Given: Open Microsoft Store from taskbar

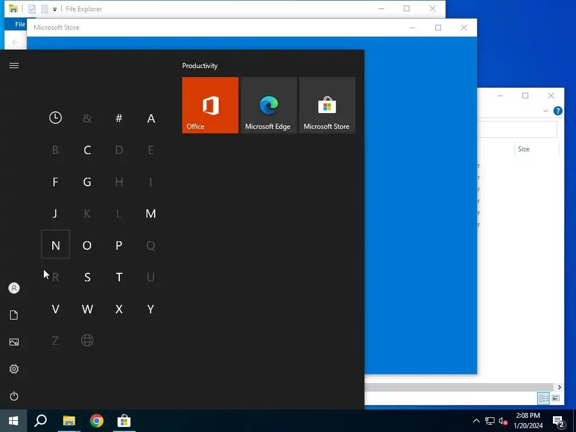Looking at the screenshot, I should click(124, 421).
